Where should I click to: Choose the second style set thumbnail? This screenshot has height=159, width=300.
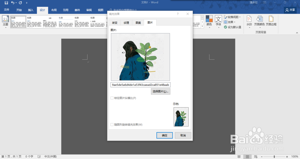pos(34,22)
